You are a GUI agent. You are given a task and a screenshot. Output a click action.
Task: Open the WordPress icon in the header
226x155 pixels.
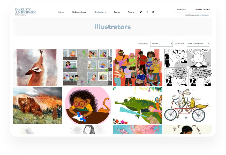(x=153, y=12)
